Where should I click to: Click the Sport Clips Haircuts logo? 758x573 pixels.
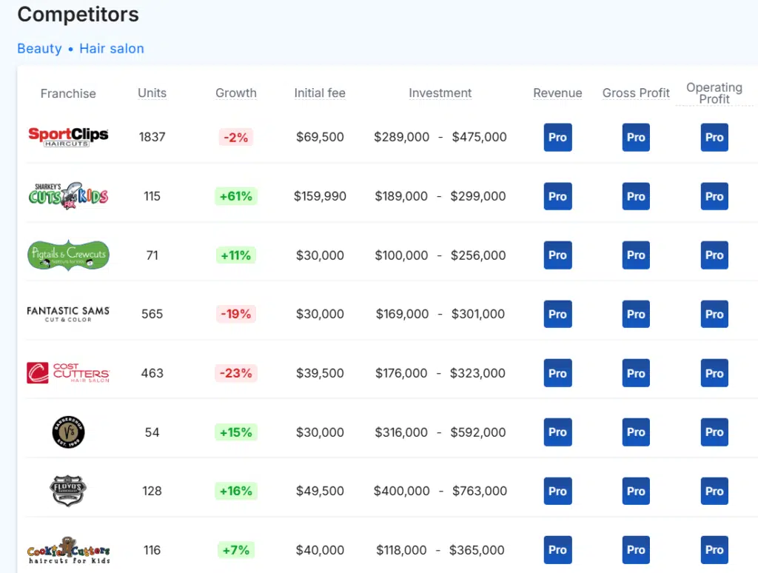click(x=68, y=137)
